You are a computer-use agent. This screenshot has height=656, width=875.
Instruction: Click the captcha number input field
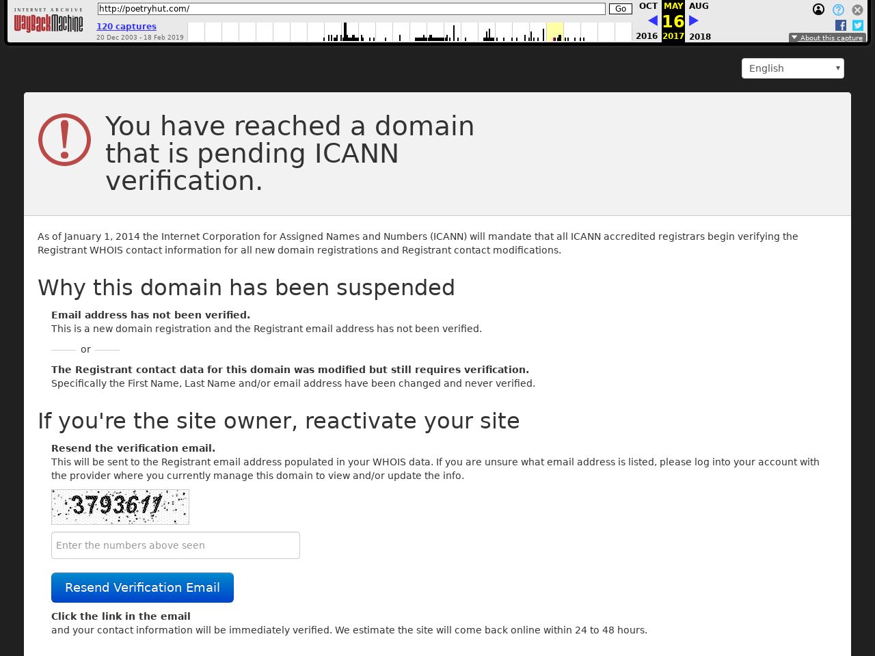[x=176, y=545]
